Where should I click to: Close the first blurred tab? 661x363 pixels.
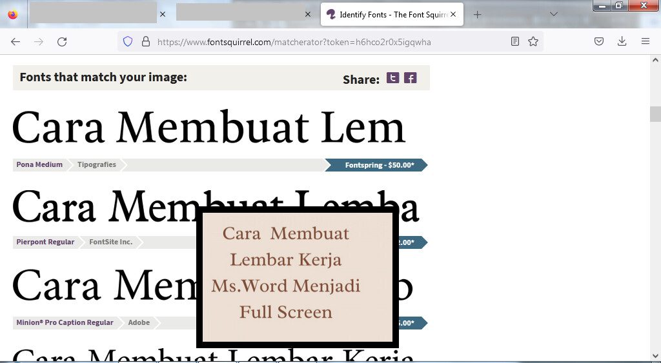163,14
